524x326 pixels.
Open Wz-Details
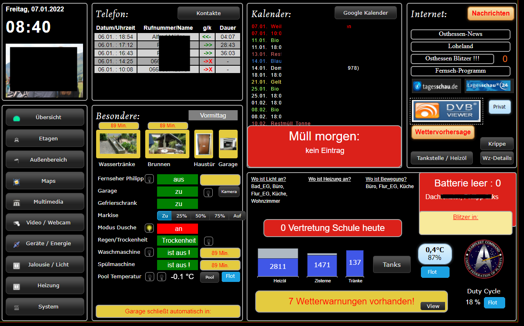497,158
